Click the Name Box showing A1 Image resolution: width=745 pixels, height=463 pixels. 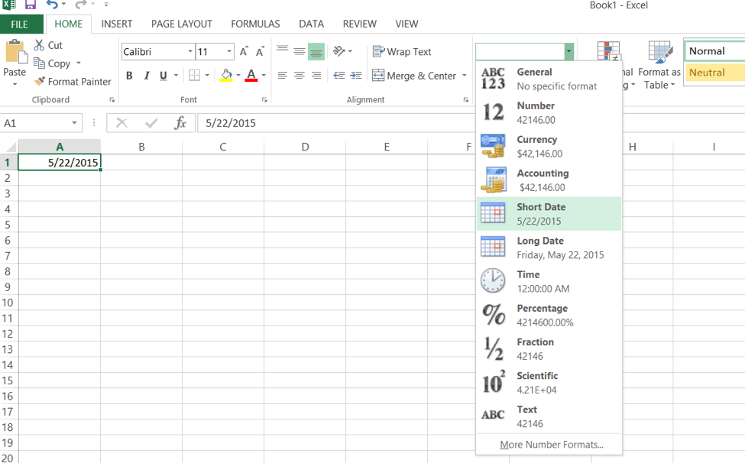pyautogui.click(x=40, y=123)
